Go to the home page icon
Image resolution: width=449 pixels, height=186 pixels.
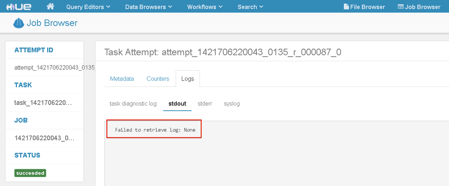click(x=50, y=7)
